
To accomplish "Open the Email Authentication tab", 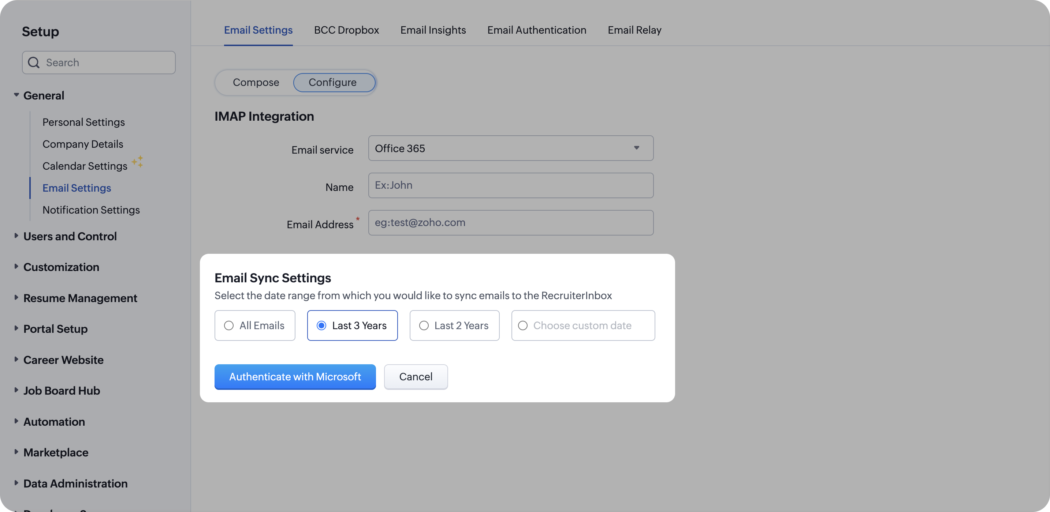I will pos(536,30).
